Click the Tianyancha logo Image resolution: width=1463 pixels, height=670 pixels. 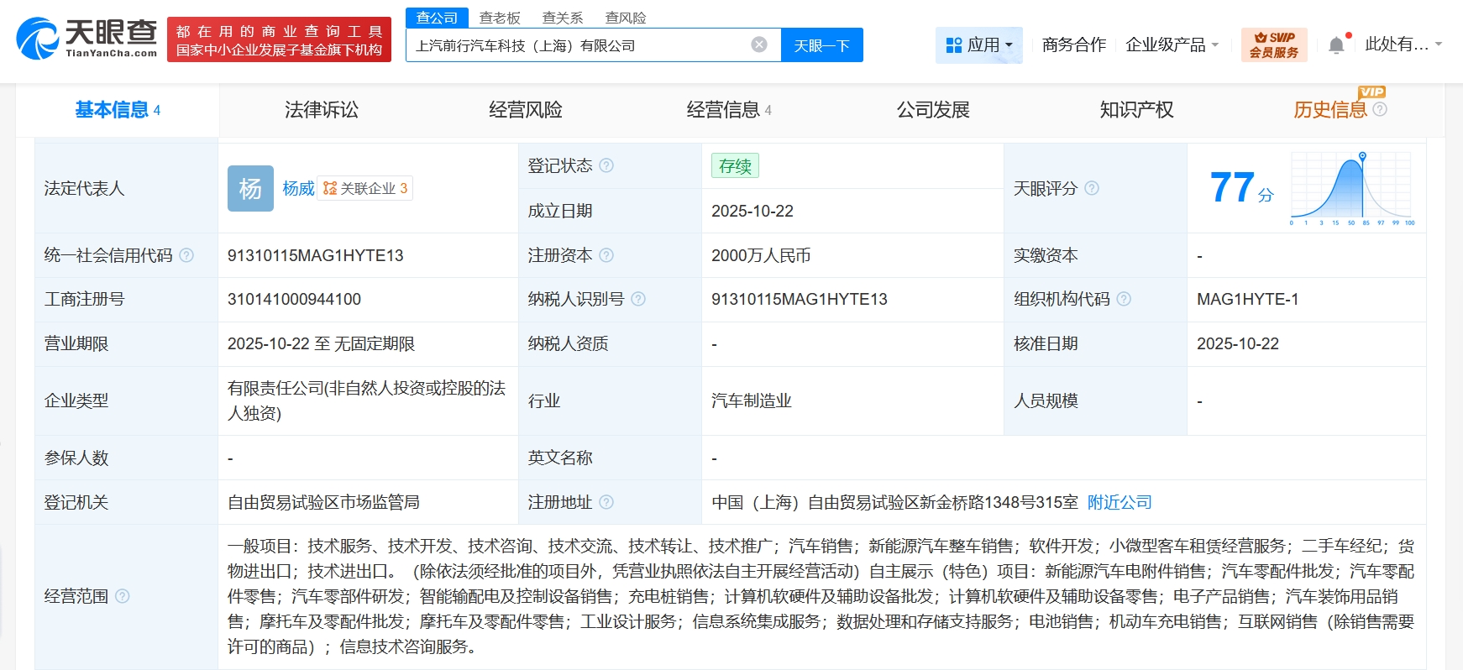[x=87, y=39]
